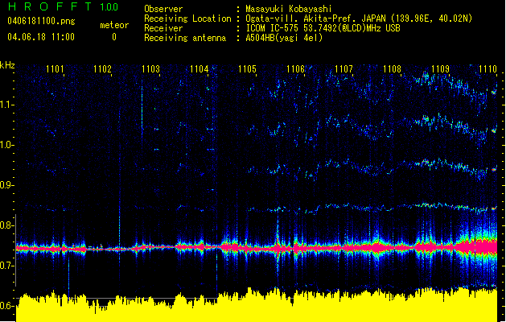Click the 1110 time marker
506x322 pixels.
click(488, 69)
